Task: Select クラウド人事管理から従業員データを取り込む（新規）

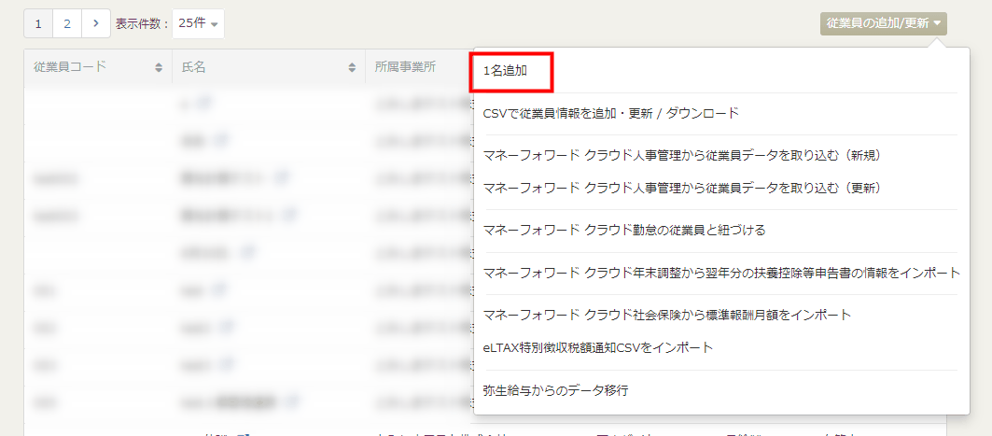Action: [x=682, y=155]
